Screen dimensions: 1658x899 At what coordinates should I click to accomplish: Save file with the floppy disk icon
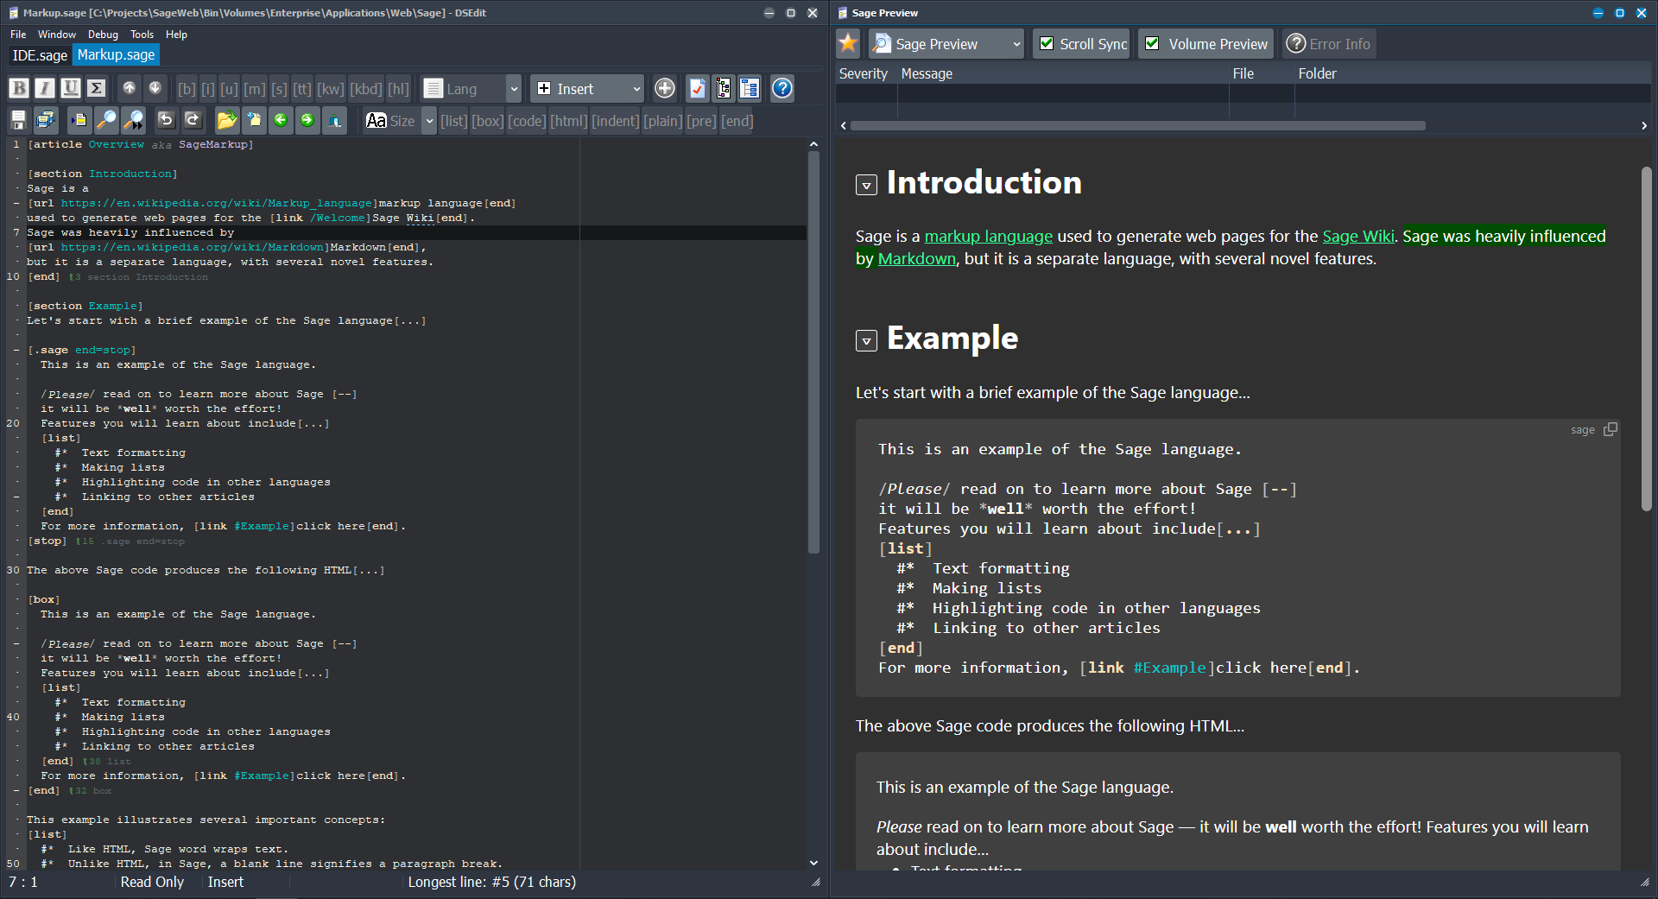coord(18,120)
